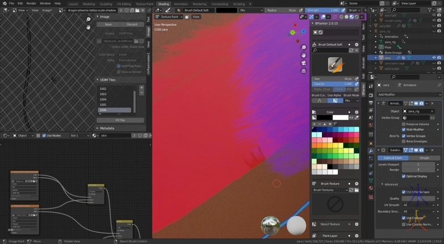Viewport: 444px width, 244px height.
Task: Enable the Preserve Volume checkbox
Action: coord(403,123)
